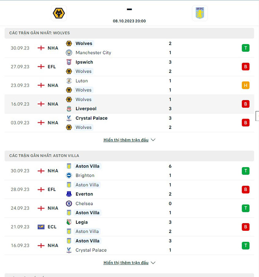The width and height of the screenshot is (259, 277).
Task: Expand more matches under the Wolves section
Action: [x=129, y=140]
